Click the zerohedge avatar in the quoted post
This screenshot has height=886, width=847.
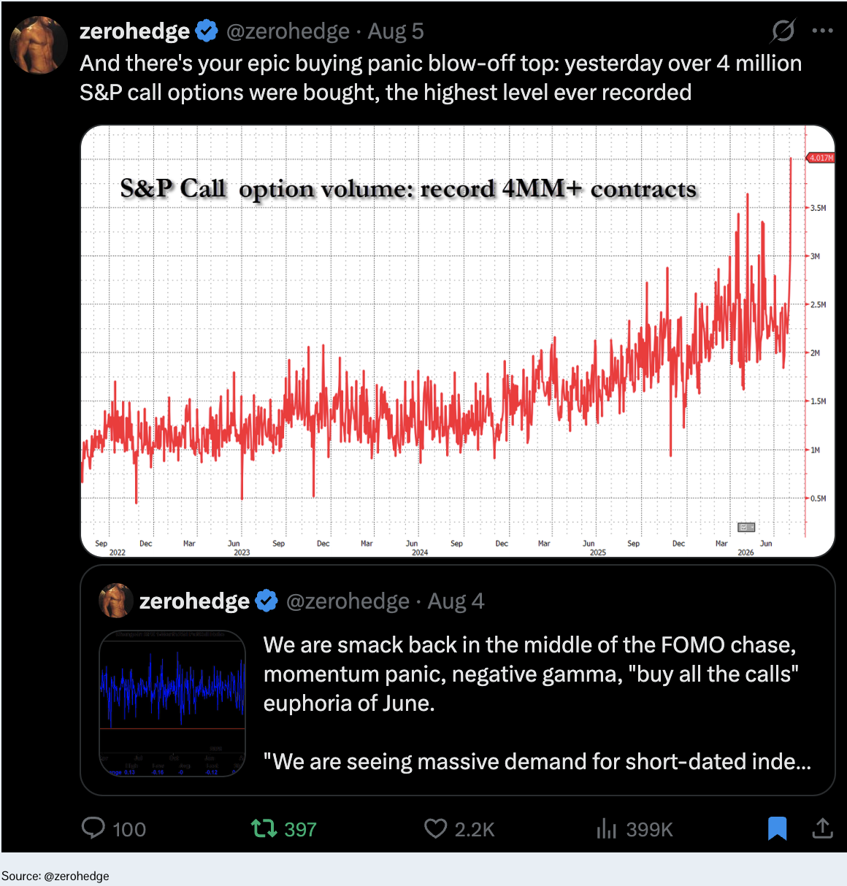click(115, 601)
